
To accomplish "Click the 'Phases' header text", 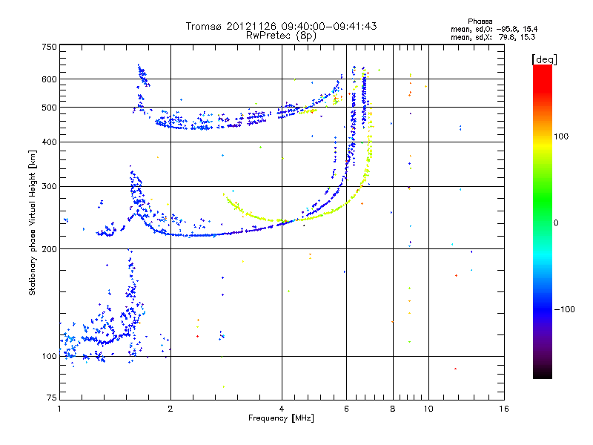I will 480,22.
